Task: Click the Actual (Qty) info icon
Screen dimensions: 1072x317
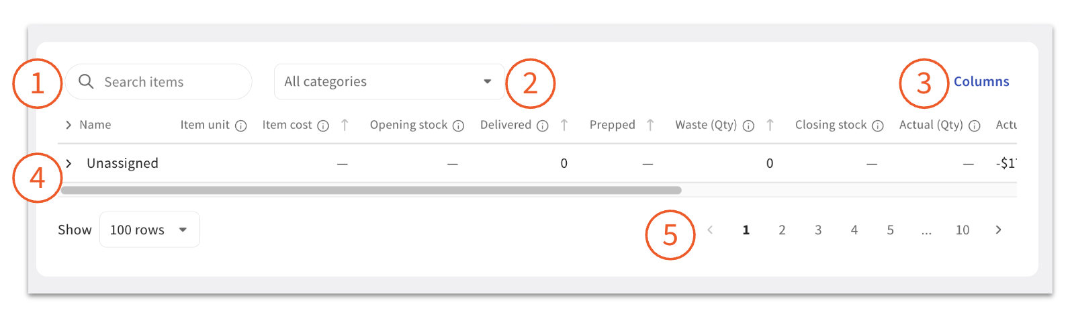Action: [x=975, y=126]
